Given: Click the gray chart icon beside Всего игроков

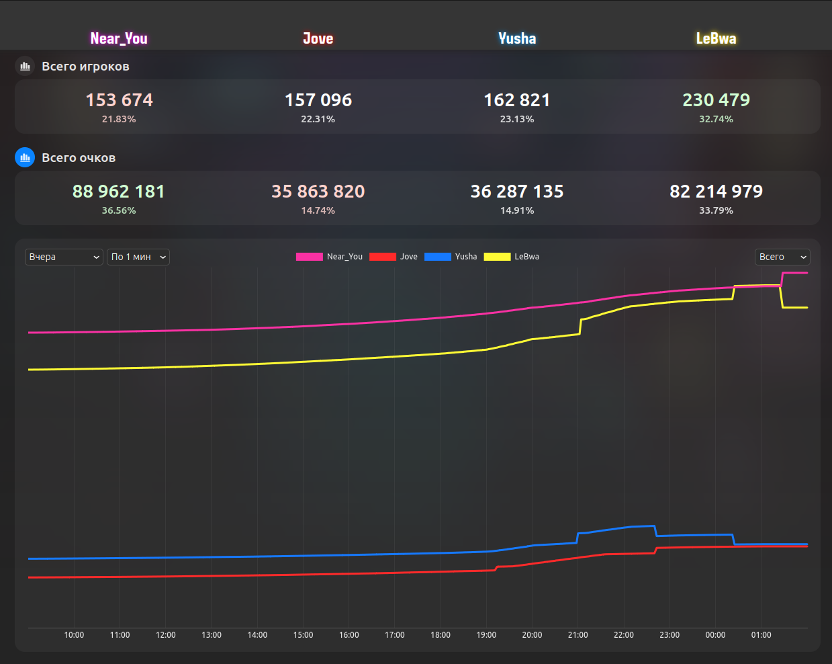Looking at the screenshot, I should [25, 66].
